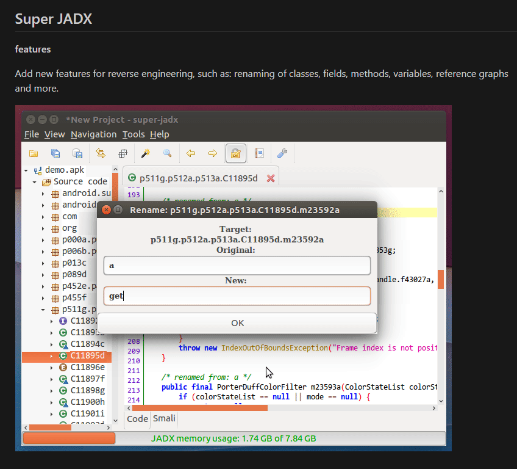Close the Rename dialog with red button
Viewport: 517px width, 469px height.
(x=106, y=210)
